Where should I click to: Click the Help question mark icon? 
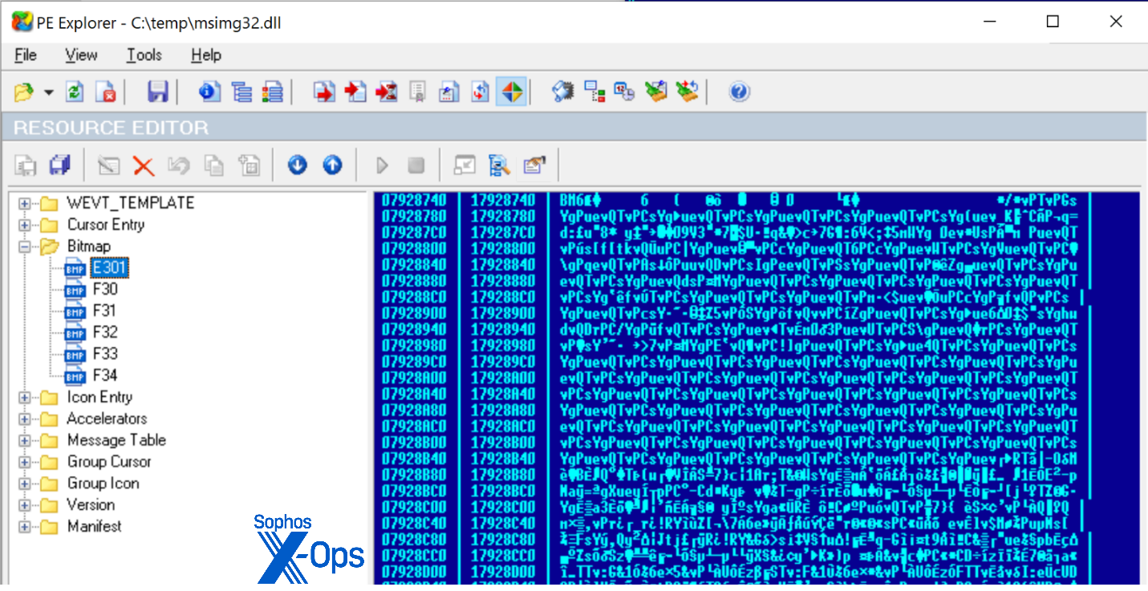point(739,91)
